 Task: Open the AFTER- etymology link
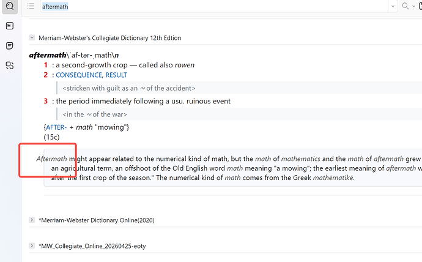pyautogui.click(x=56, y=127)
